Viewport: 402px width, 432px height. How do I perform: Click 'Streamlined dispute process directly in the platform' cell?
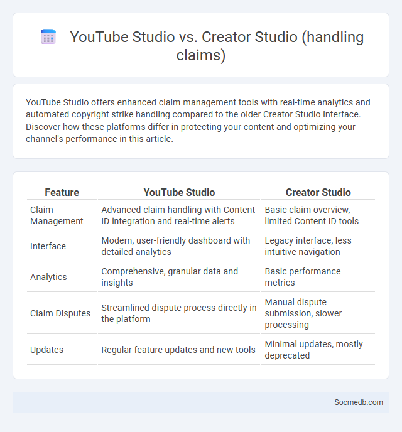(179, 313)
